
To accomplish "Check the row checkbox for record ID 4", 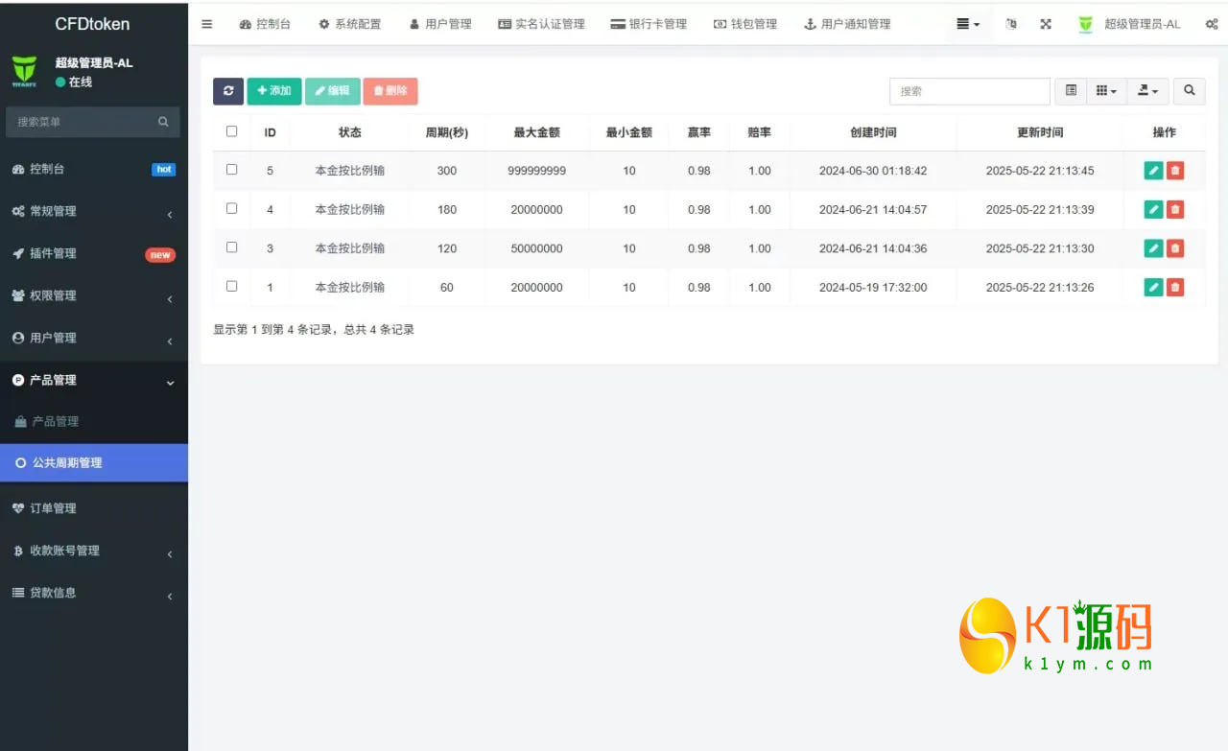I will coord(230,209).
